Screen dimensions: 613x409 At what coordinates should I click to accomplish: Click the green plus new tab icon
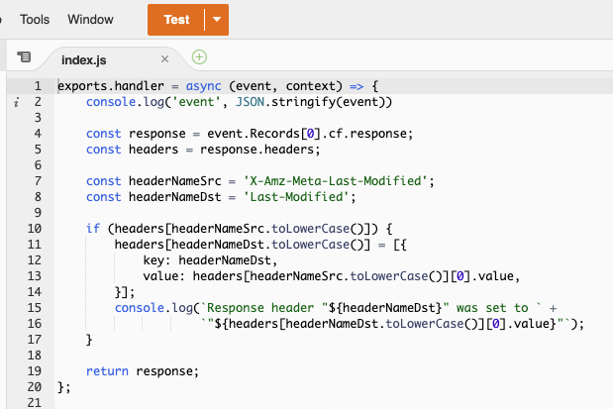pyautogui.click(x=199, y=57)
